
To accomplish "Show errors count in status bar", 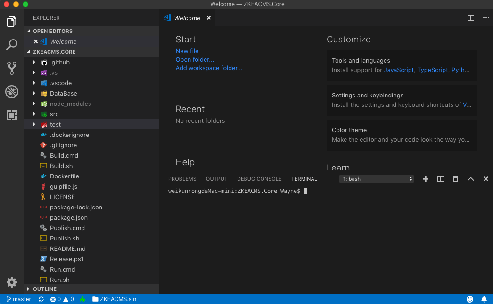I will point(56,299).
